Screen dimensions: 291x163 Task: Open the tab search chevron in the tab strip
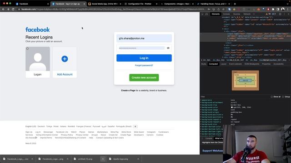click(287, 4)
